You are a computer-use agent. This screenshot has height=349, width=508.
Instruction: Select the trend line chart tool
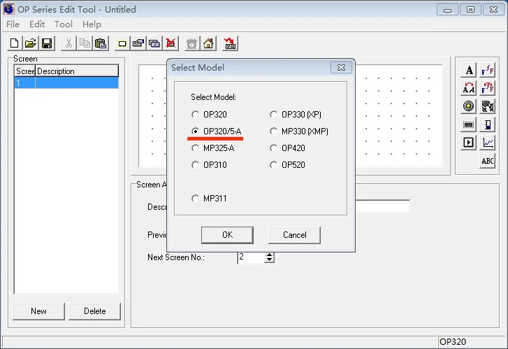[x=487, y=143]
